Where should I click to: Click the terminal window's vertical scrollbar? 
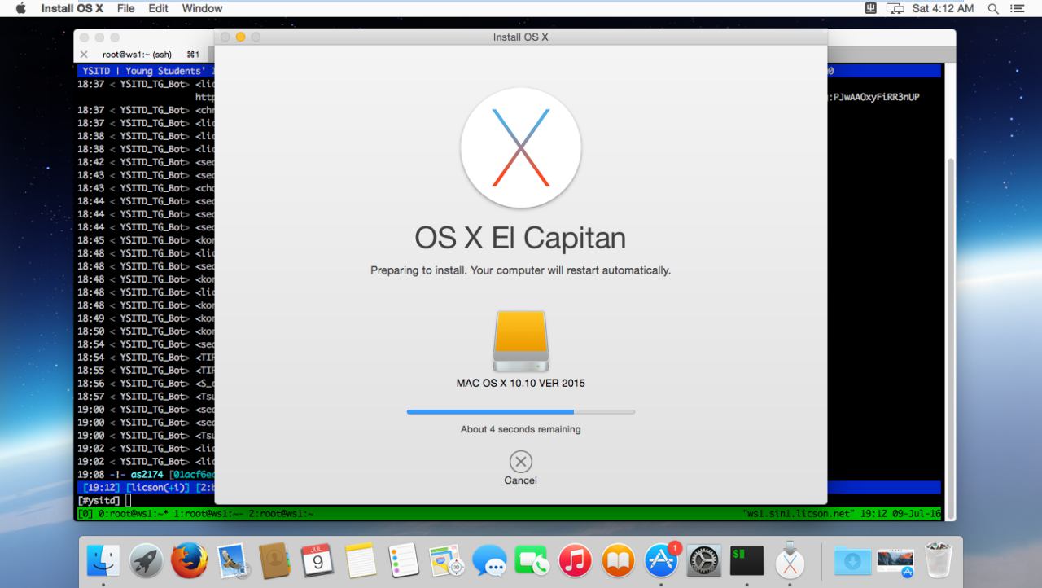pyautogui.click(x=950, y=326)
